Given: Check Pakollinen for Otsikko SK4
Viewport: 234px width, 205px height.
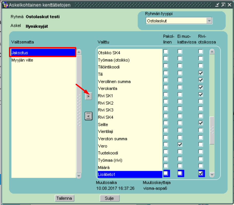Looking at the screenshot, I should point(166,51).
